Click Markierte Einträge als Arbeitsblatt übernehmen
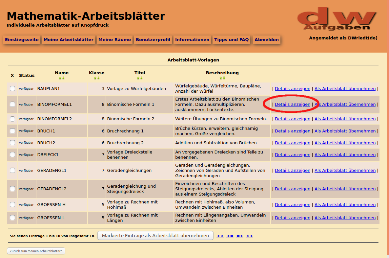Image resolution: width=389 pixels, height=258 pixels. [155, 236]
